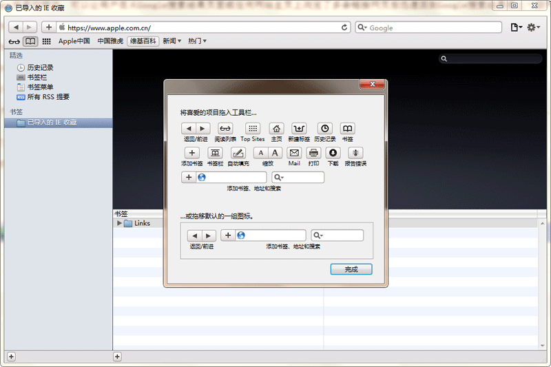551x367 pixels.
Task: Click the 完成 button
Action: 351,269
